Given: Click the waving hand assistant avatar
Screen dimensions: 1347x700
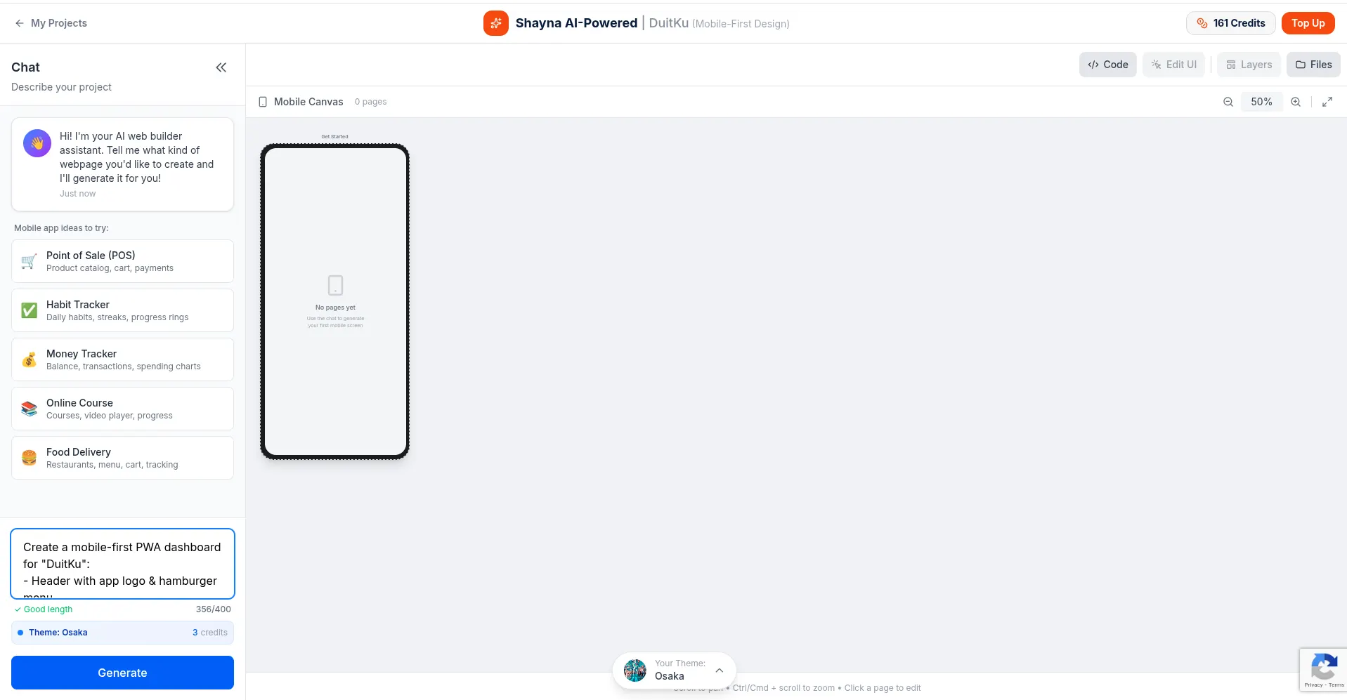Looking at the screenshot, I should (x=37, y=143).
